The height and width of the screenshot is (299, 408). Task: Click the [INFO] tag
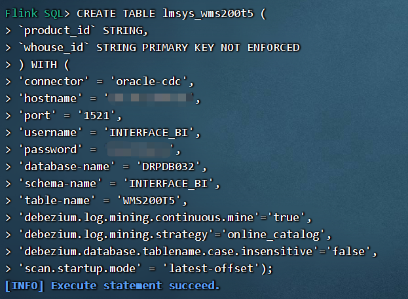24,286
